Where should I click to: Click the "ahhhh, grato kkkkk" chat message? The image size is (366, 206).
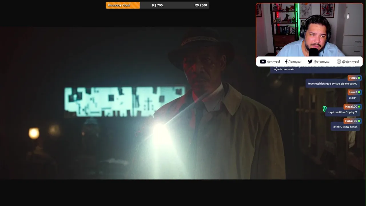tap(345, 126)
